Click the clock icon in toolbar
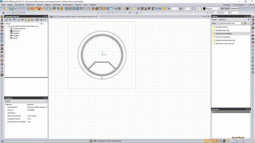Image resolution: width=255 pixels, height=143 pixels. 119,9
